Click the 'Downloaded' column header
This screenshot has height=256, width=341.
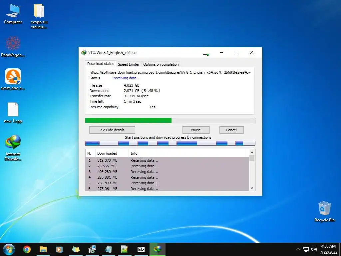pos(112,153)
